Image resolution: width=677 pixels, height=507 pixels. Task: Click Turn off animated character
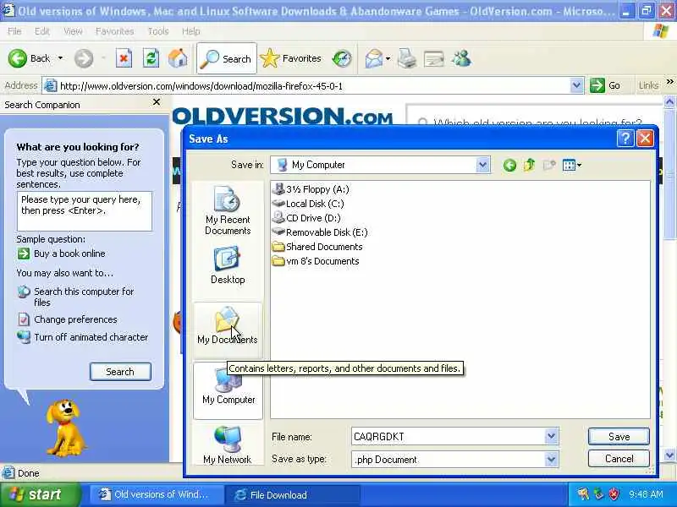tap(91, 337)
